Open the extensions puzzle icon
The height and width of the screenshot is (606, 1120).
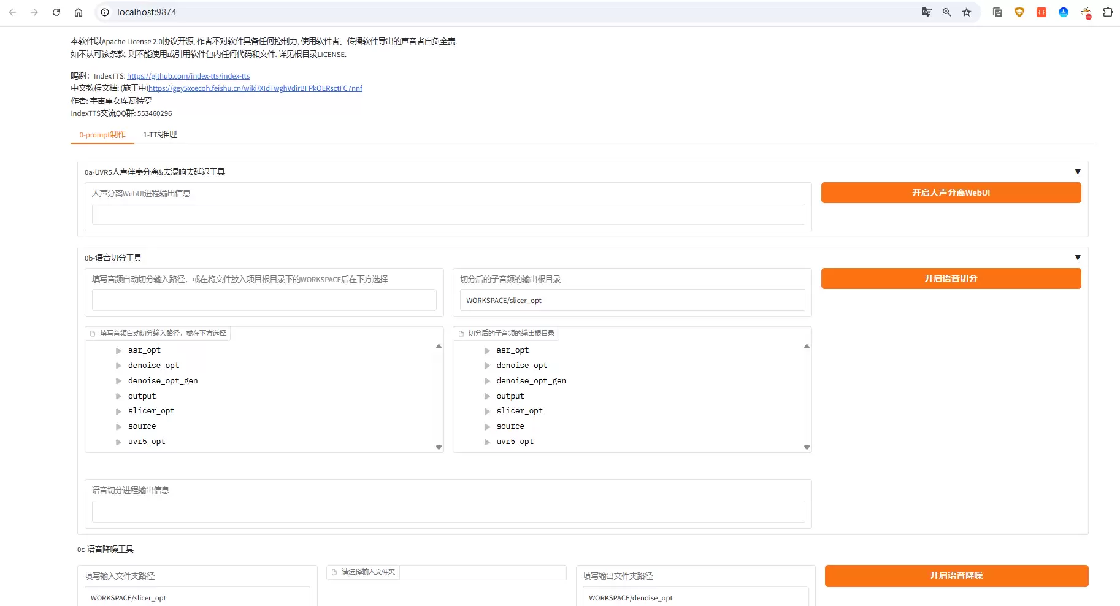pyautogui.click(x=1108, y=12)
